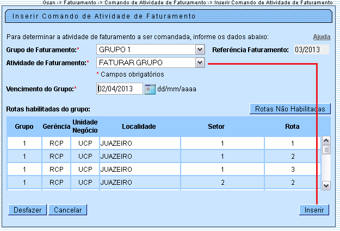340x231 pixels.
Task: Click the Rota cell with value 3
Action: coord(293,169)
